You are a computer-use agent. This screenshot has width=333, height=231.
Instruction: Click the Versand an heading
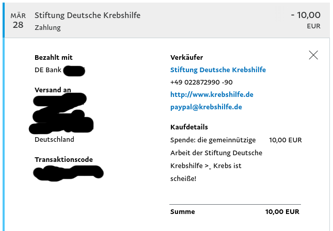(x=53, y=90)
